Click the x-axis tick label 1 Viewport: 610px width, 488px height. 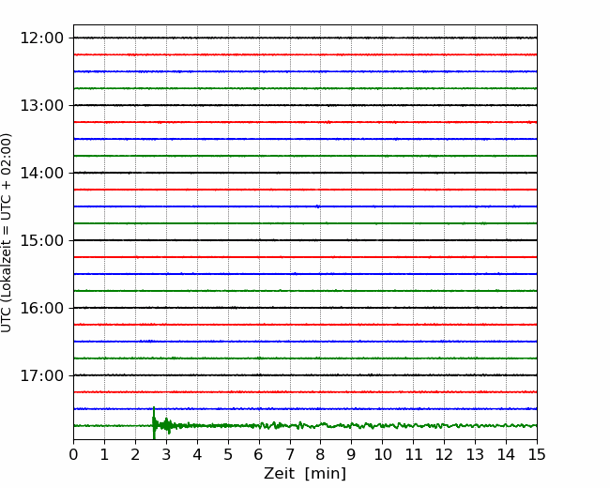104,454
